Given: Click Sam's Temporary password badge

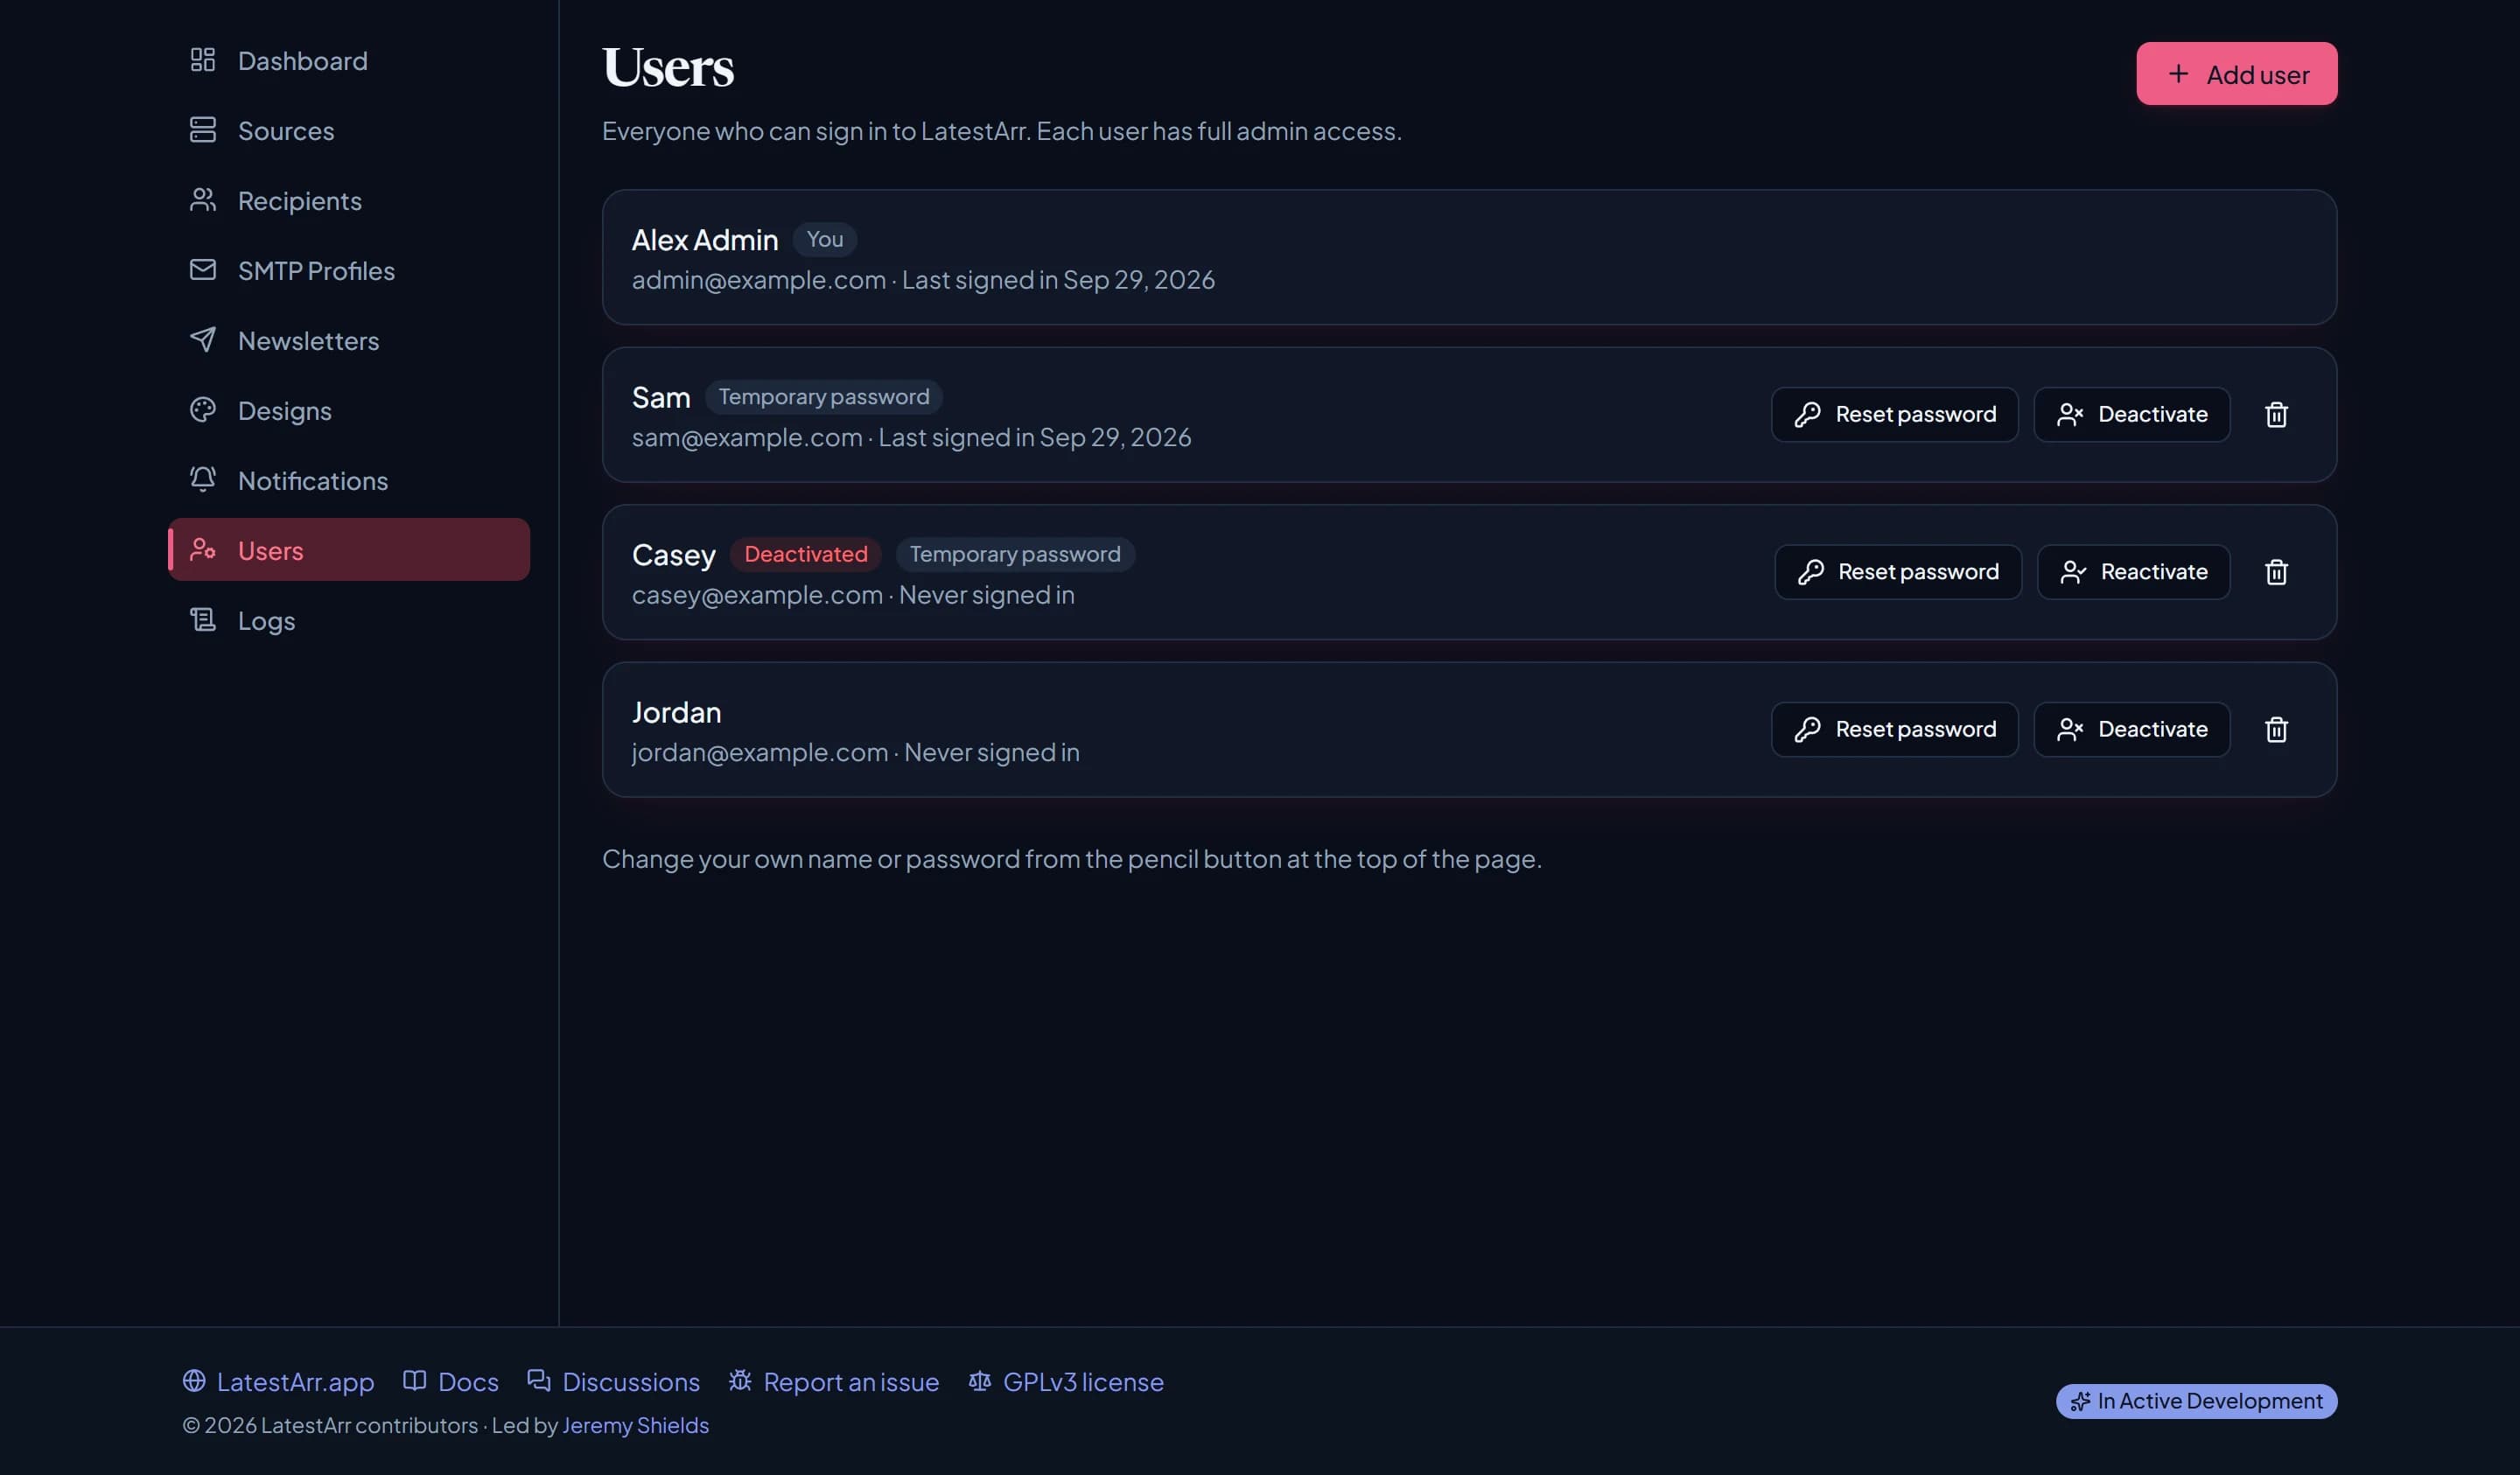Looking at the screenshot, I should click(x=823, y=397).
